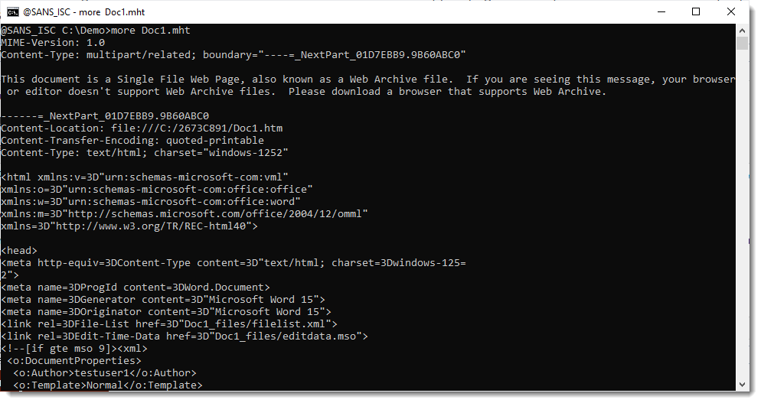The image size is (761, 403).
Task: Close the Command Prompt window
Action: point(731,11)
